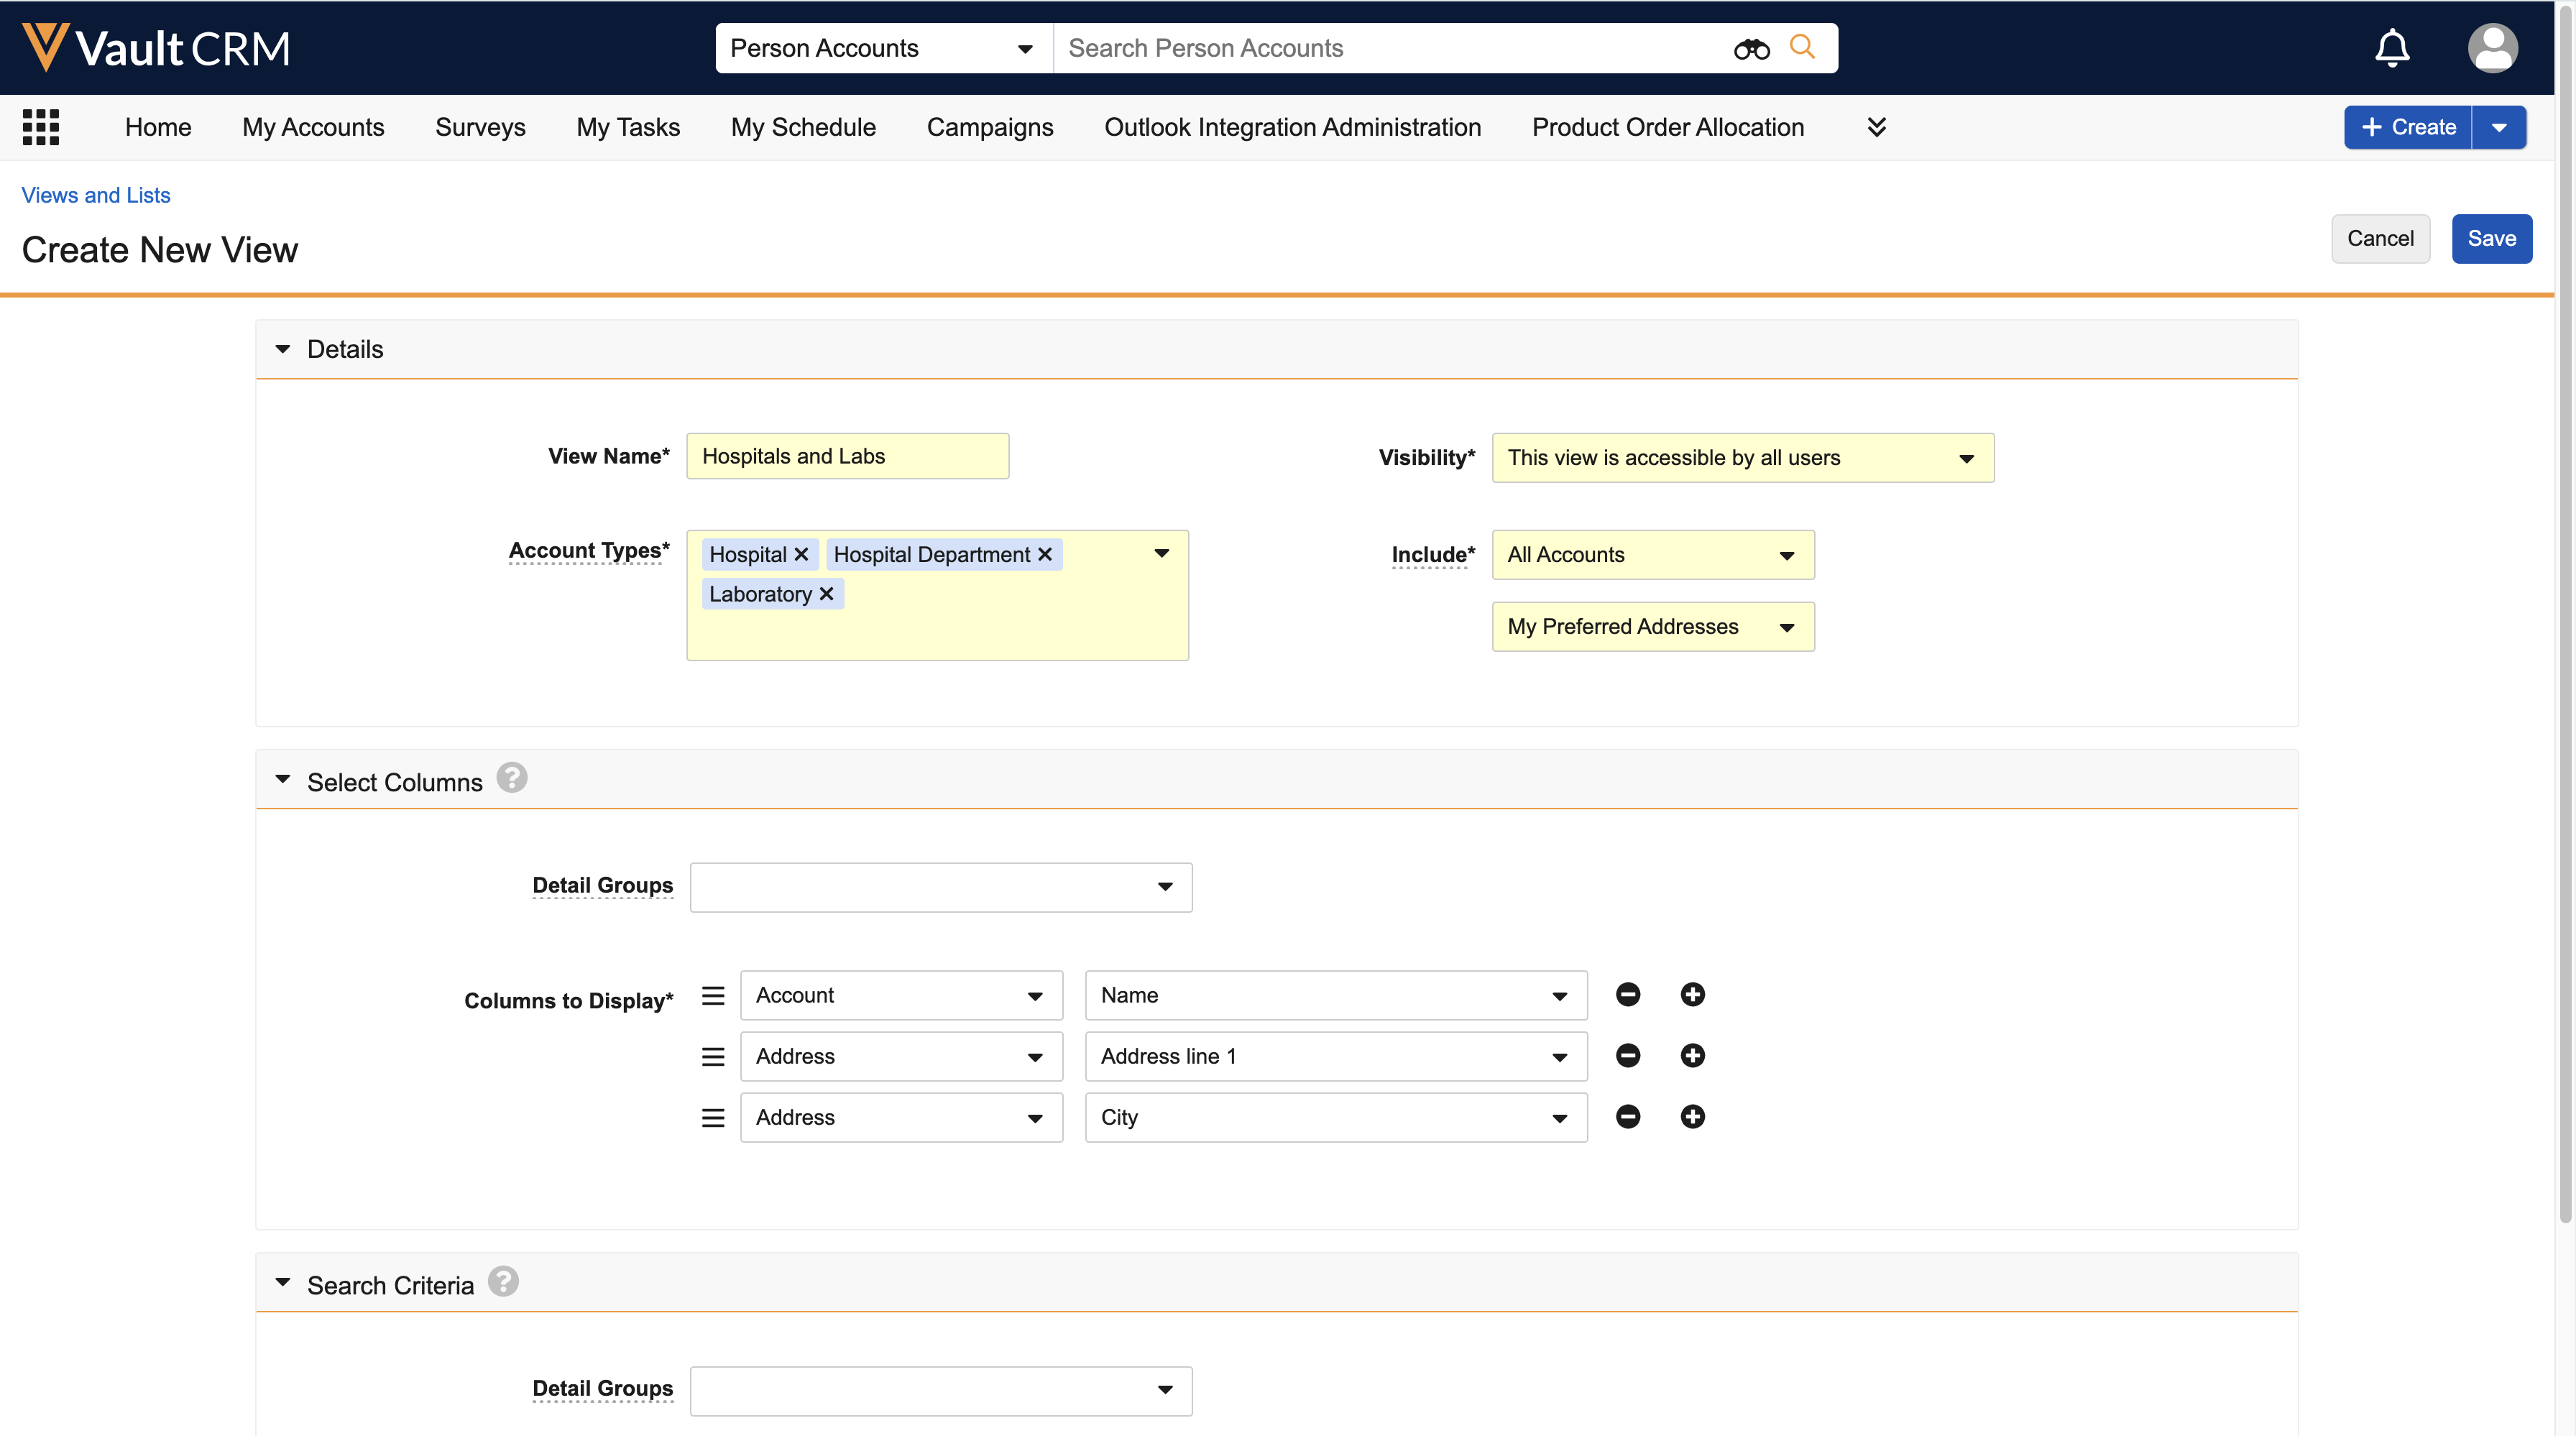2576x1436 pixels.
Task: Open the My Accounts tab
Action: point(313,127)
